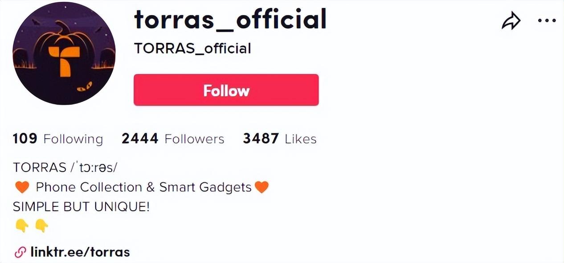Click the TORRAS pronunciation bio line

65,167
